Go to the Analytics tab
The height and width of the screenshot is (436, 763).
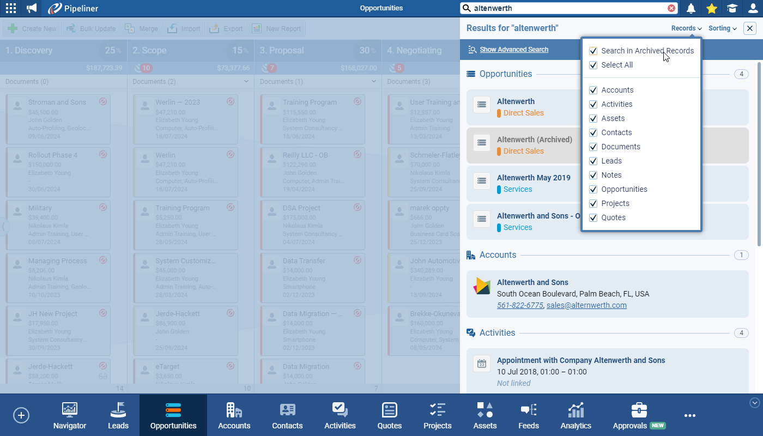pyautogui.click(x=576, y=415)
